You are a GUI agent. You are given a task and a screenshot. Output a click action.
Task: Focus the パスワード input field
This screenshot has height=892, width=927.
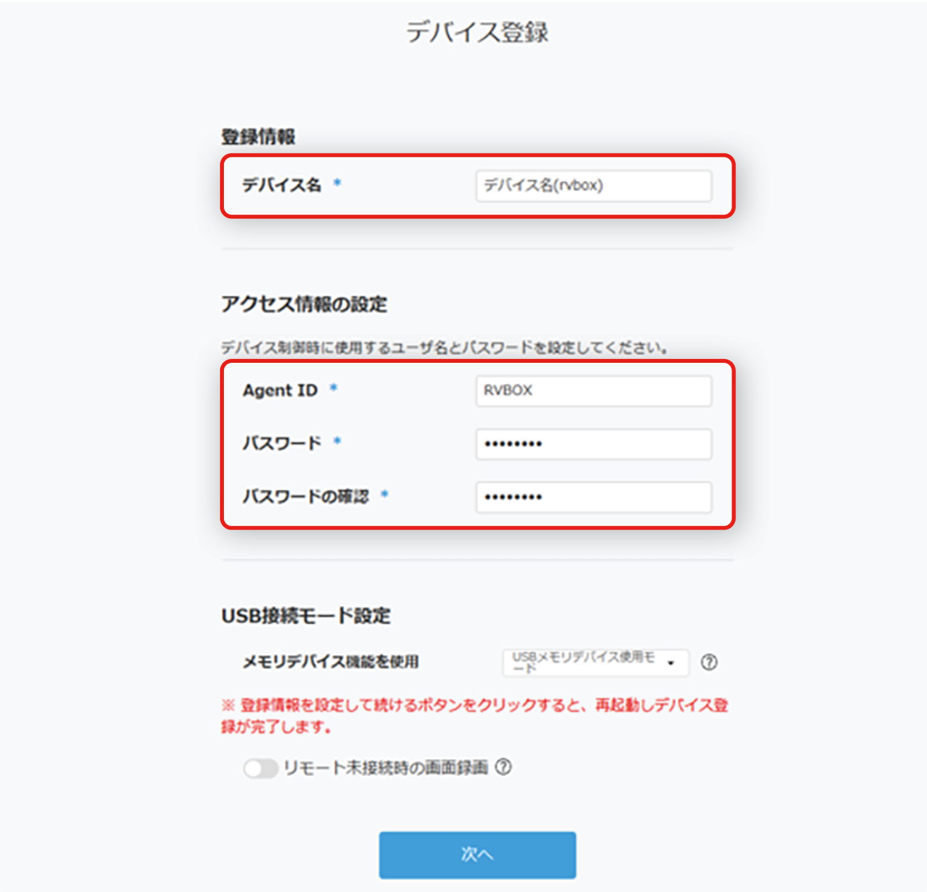(x=594, y=444)
